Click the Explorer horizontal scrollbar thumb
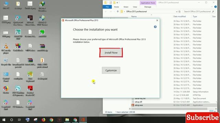This screenshot has width=220, height=123. coord(169,109)
